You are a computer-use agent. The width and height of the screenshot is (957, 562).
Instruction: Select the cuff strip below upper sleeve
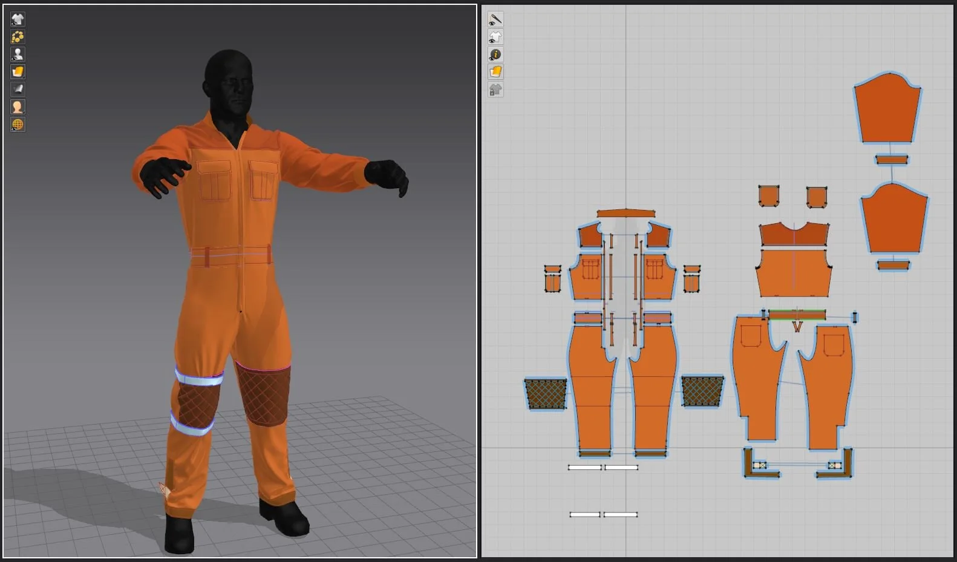pos(892,160)
